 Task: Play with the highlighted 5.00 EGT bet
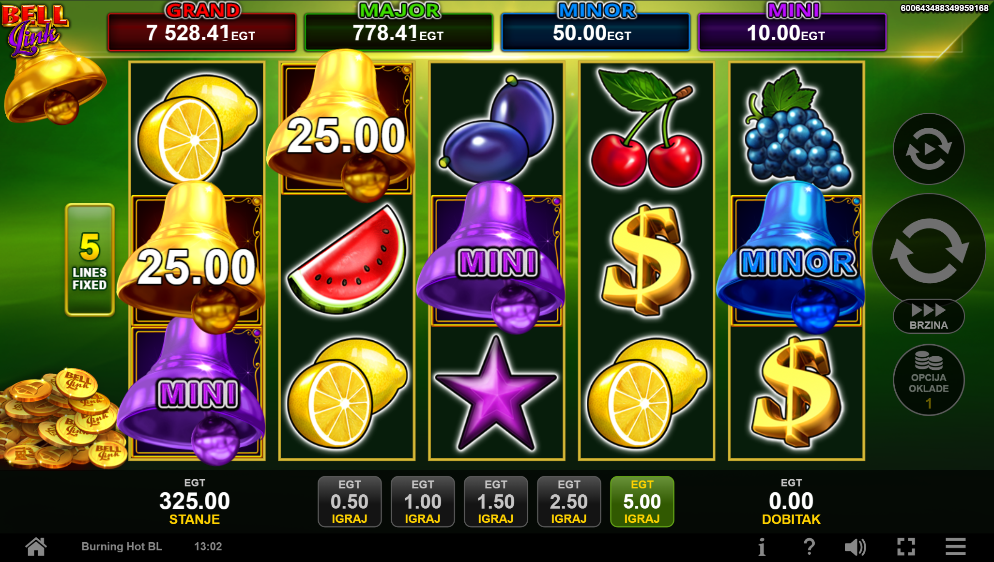642,501
